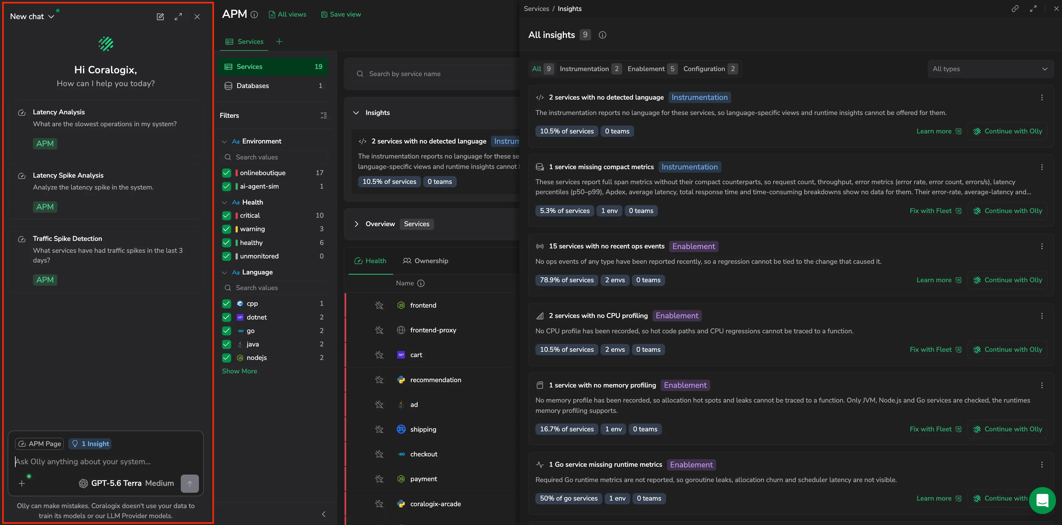Screen dimensions: 1062x525
Task: Switch to the Ownership tab
Action: click(x=425, y=261)
